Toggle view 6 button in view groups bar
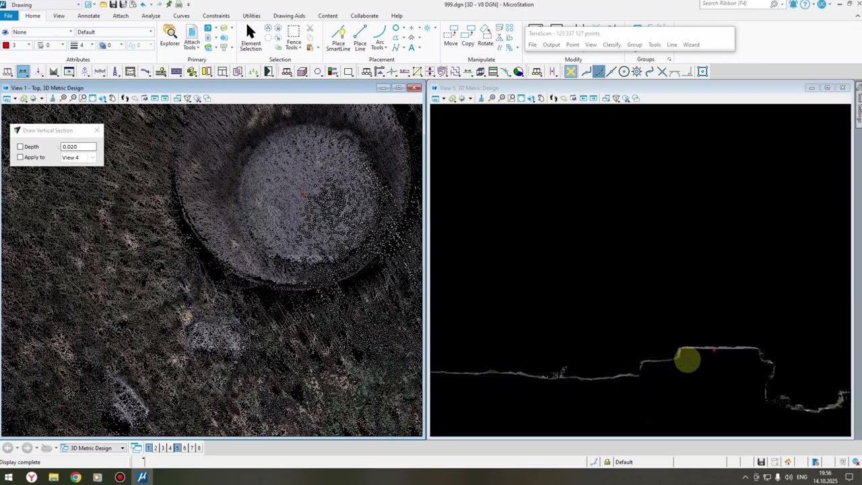Image resolution: width=862 pixels, height=485 pixels. (185, 448)
